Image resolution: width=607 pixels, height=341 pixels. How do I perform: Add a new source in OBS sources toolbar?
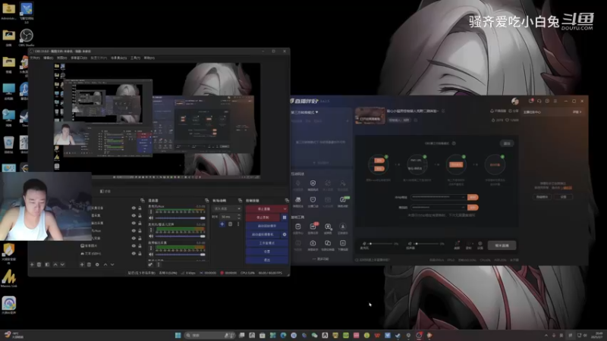click(82, 264)
